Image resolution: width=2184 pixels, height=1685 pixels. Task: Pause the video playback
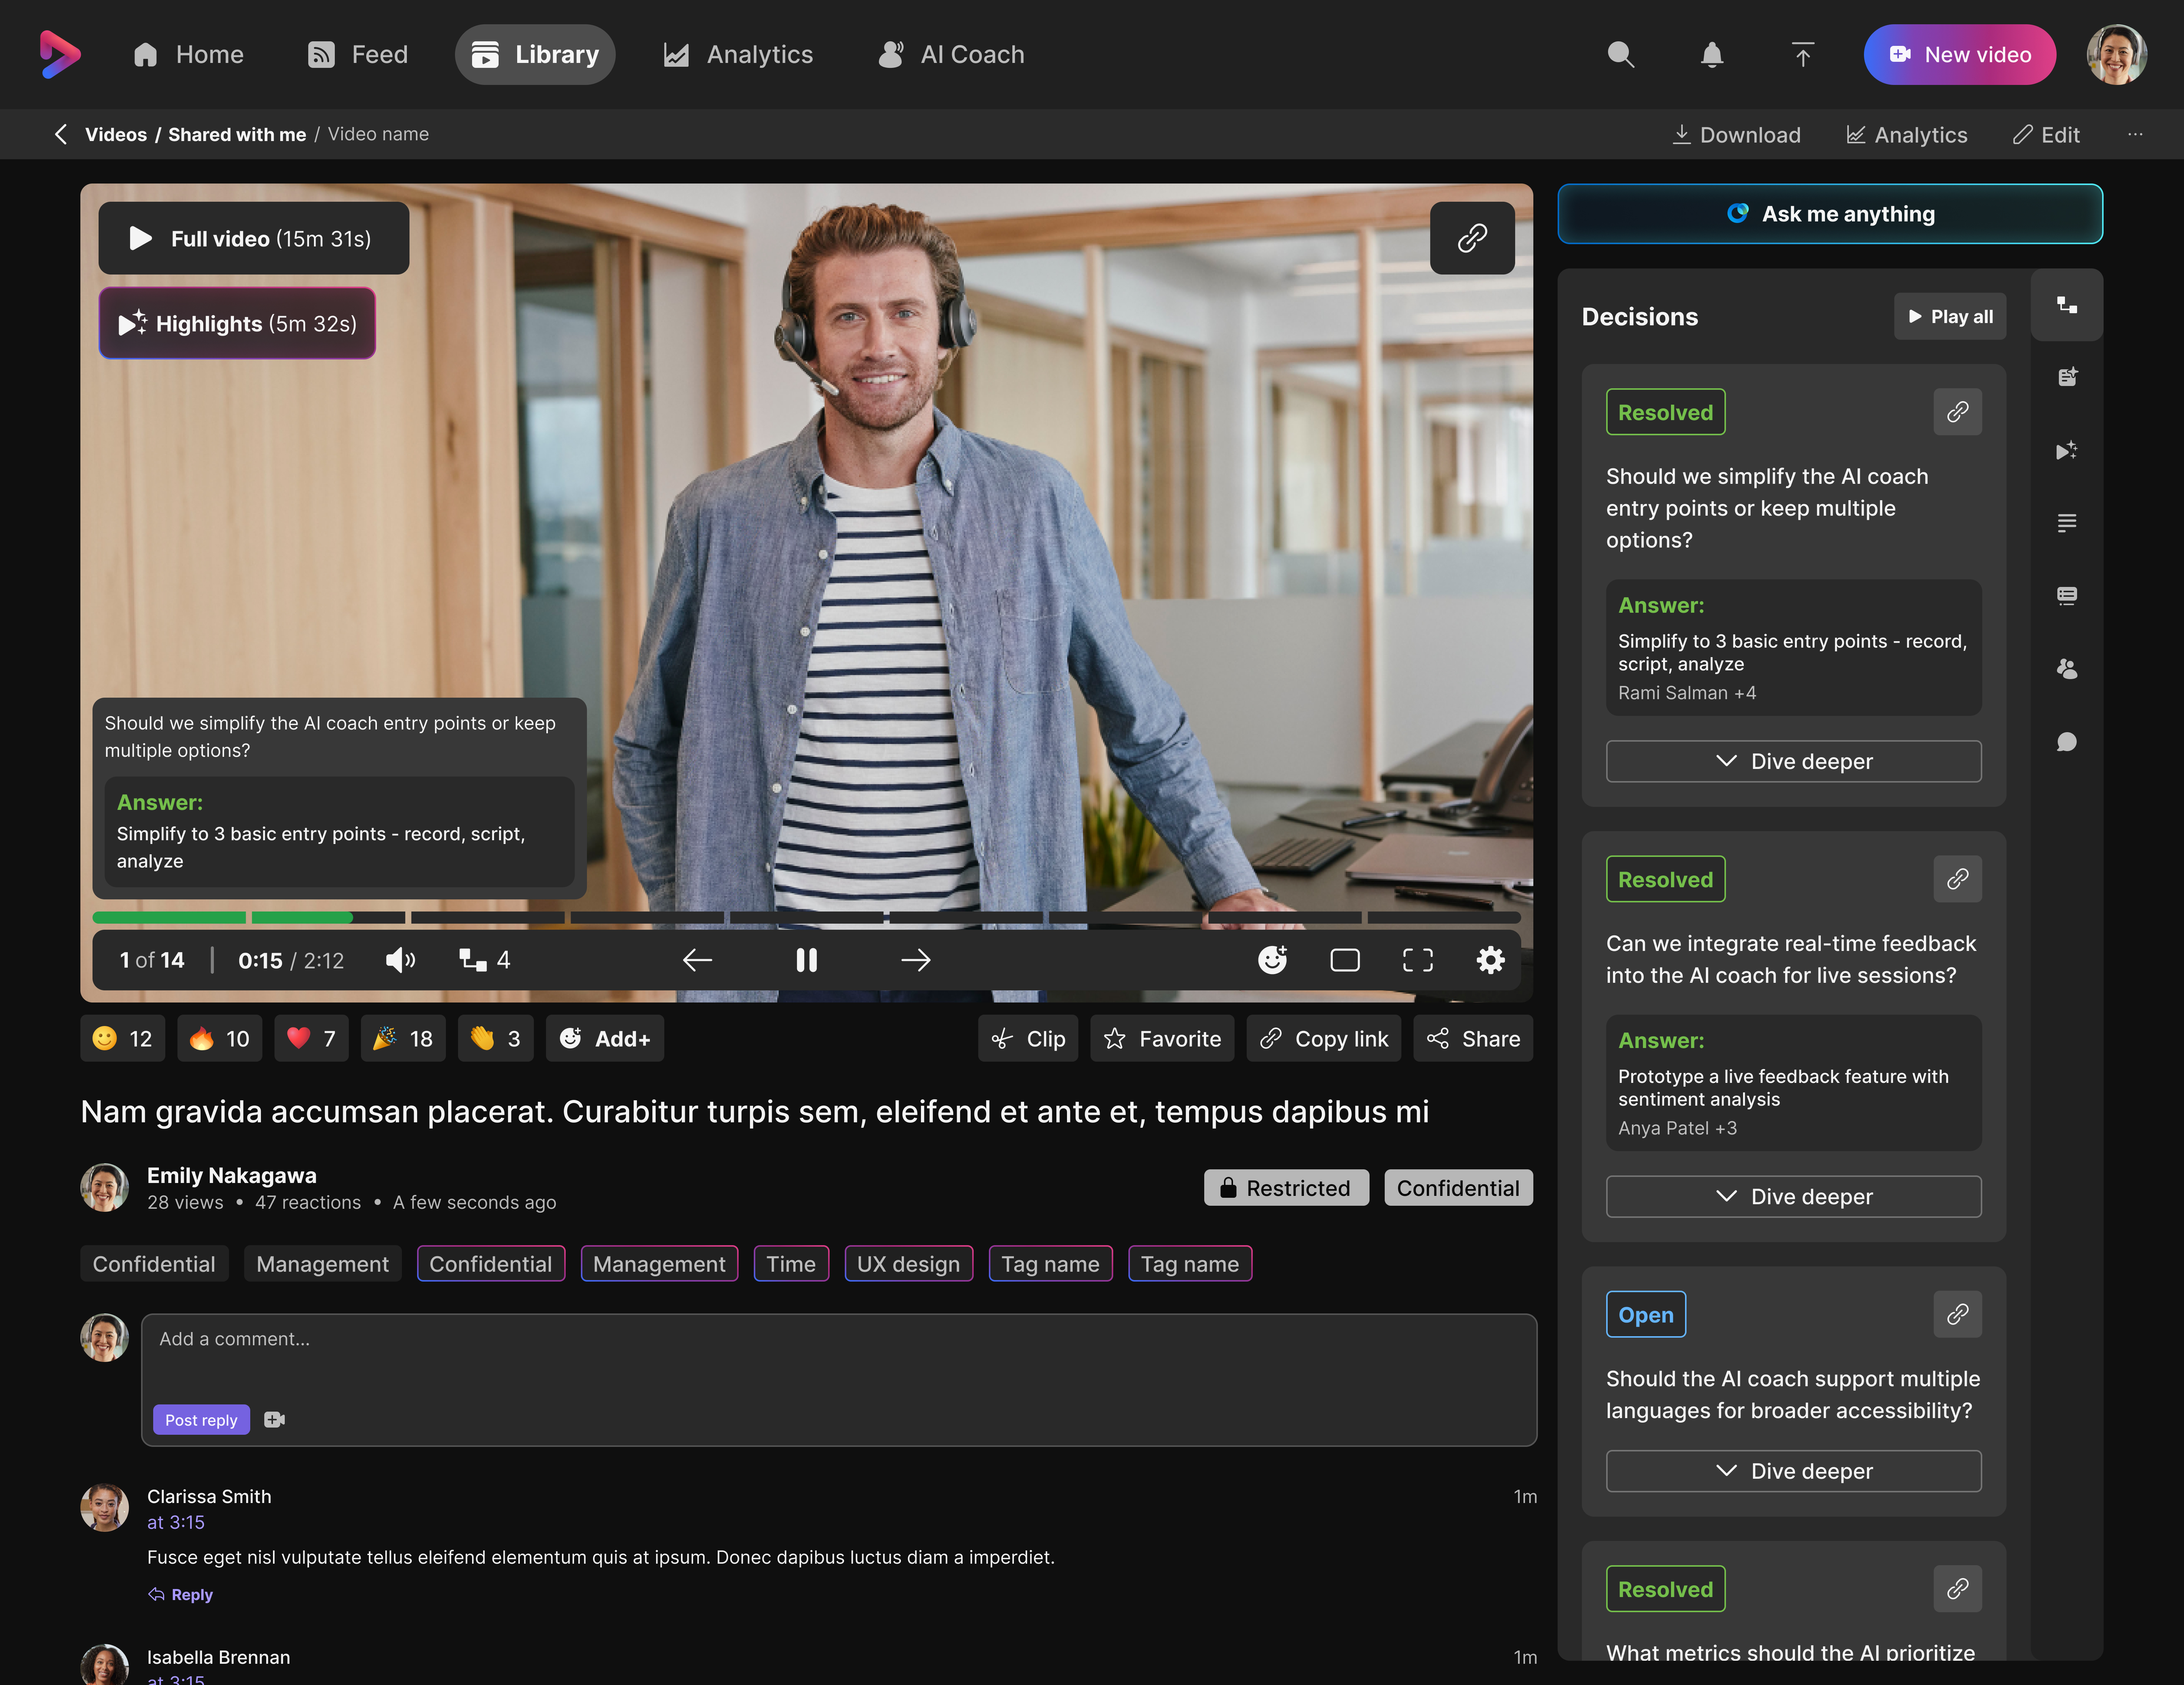click(806, 960)
